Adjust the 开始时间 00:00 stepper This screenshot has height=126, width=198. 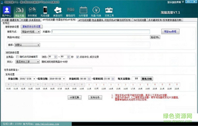(89, 79)
